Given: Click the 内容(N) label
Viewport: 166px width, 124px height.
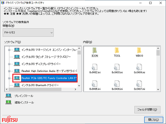Looking at the screenshot, I should pyautogui.click(x=88, y=42).
